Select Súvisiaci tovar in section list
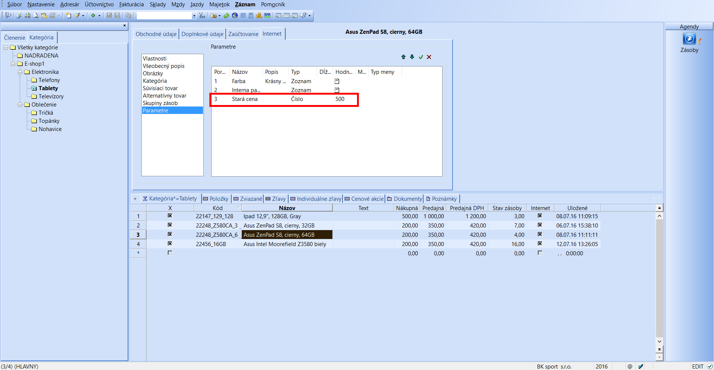The width and height of the screenshot is (714, 370). coord(160,88)
